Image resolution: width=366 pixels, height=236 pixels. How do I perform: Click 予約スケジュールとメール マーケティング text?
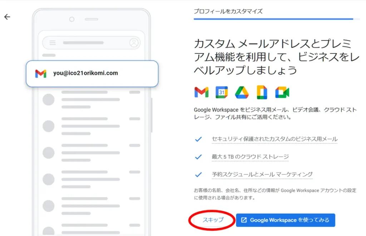(262, 175)
